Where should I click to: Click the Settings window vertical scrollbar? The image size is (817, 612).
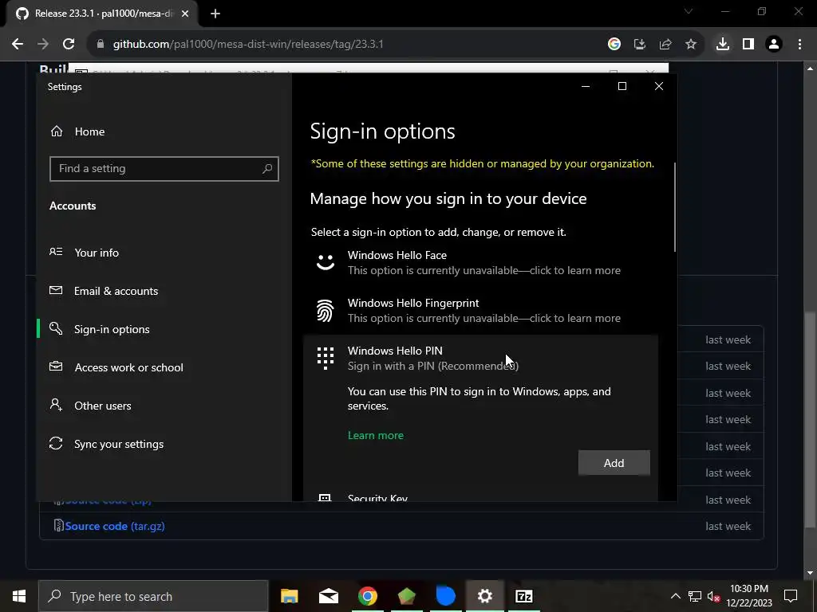coord(675,207)
